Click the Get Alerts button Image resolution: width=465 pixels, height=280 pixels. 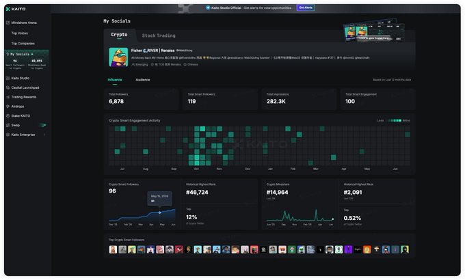(x=306, y=8)
